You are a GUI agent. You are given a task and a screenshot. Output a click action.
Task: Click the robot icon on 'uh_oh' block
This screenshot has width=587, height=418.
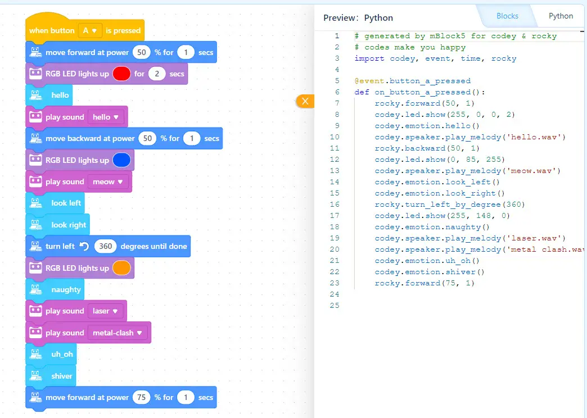(35, 355)
